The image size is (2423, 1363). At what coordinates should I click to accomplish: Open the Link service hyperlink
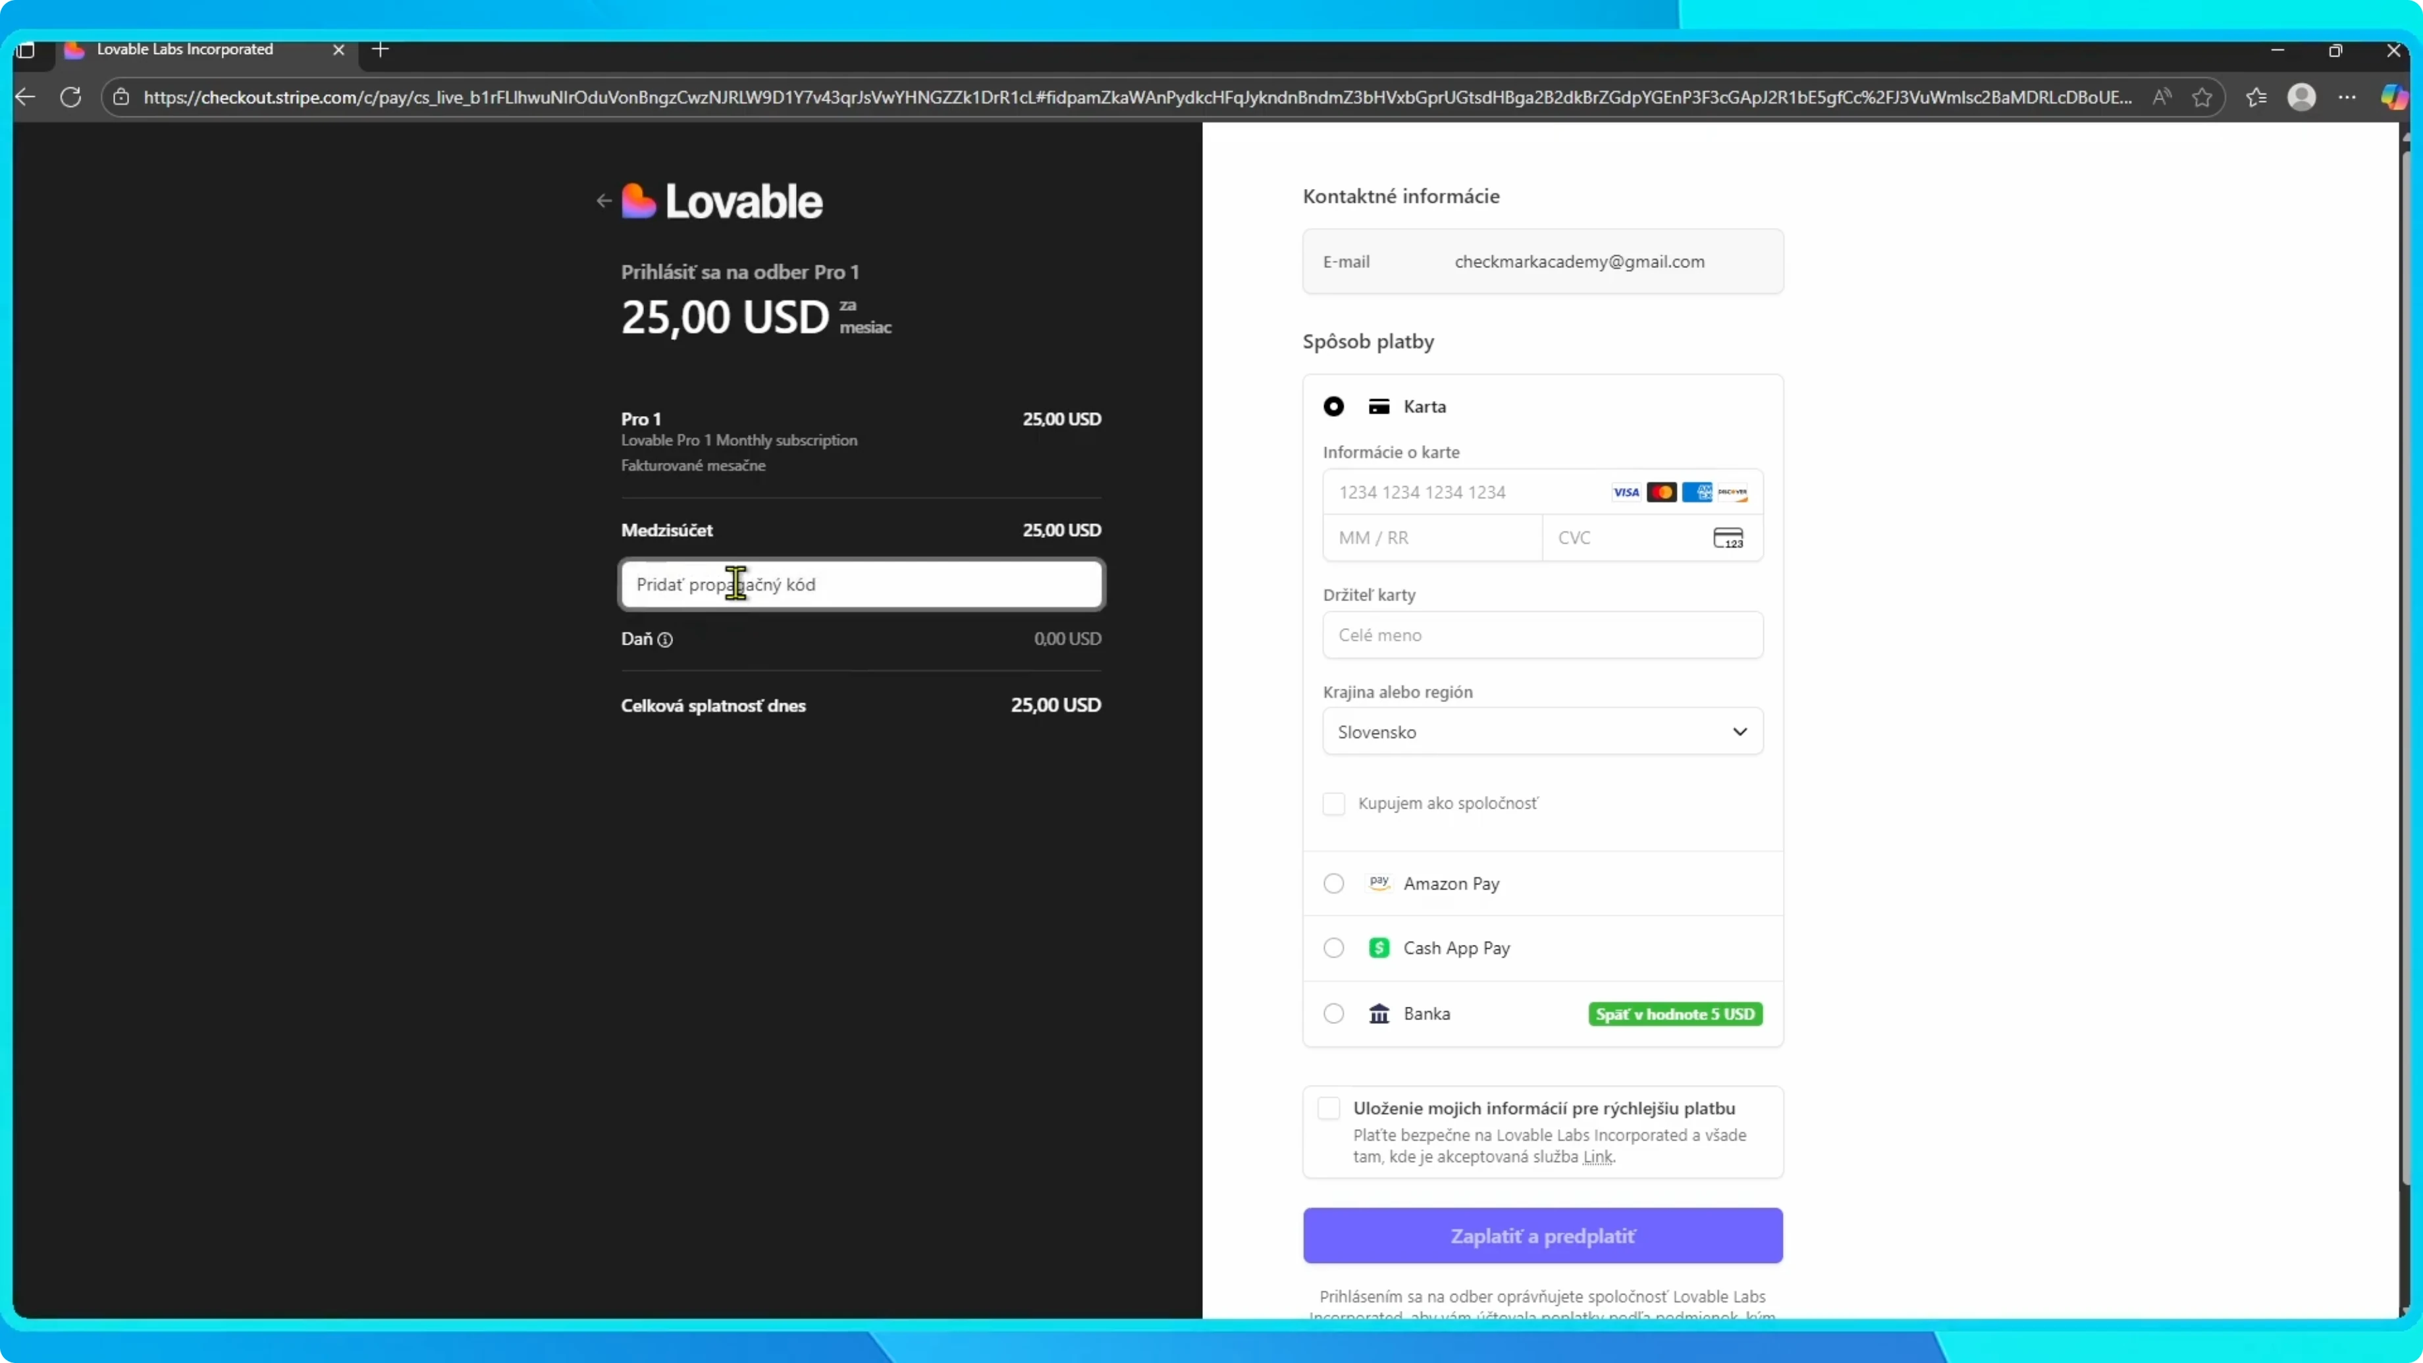[1597, 1157]
